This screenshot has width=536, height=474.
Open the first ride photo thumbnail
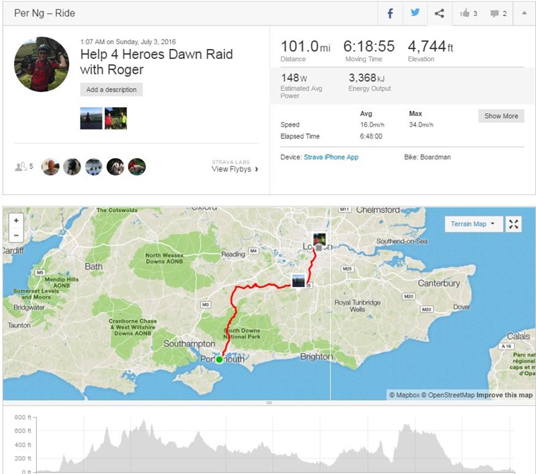(91, 118)
